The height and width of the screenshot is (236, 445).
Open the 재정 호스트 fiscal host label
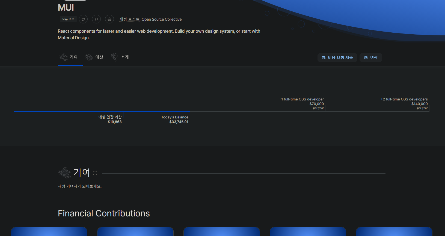click(x=130, y=19)
